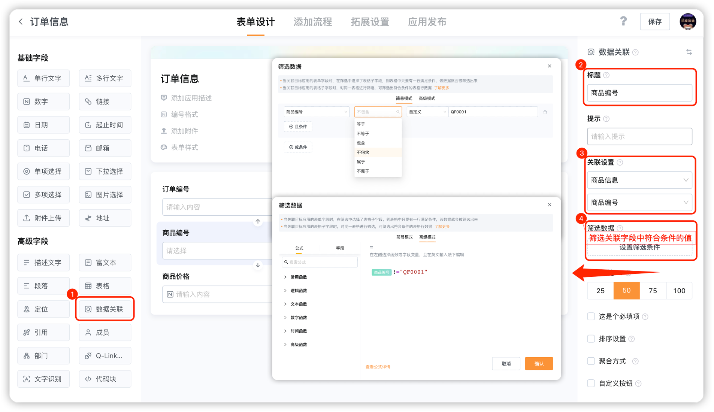
Task: Click 确认 in filter dialog
Action: (x=539, y=363)
